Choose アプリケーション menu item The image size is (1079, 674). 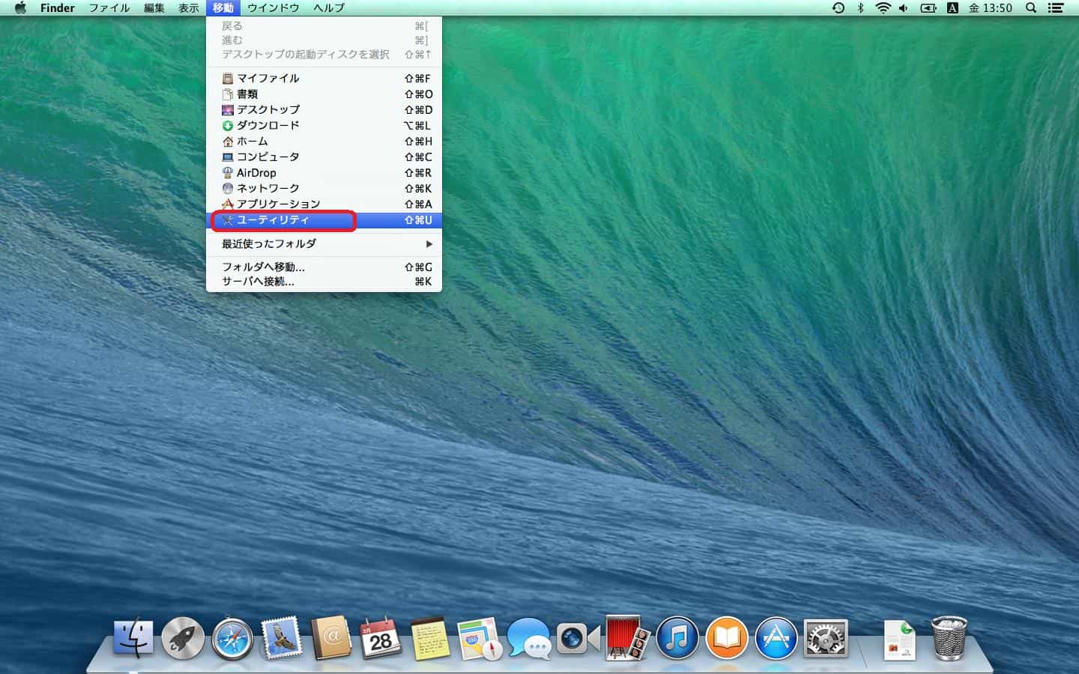(x=324, y=204)
